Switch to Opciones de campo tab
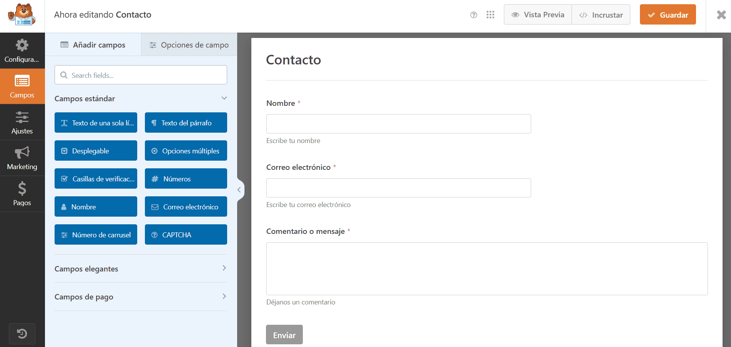 pos(189,45)
